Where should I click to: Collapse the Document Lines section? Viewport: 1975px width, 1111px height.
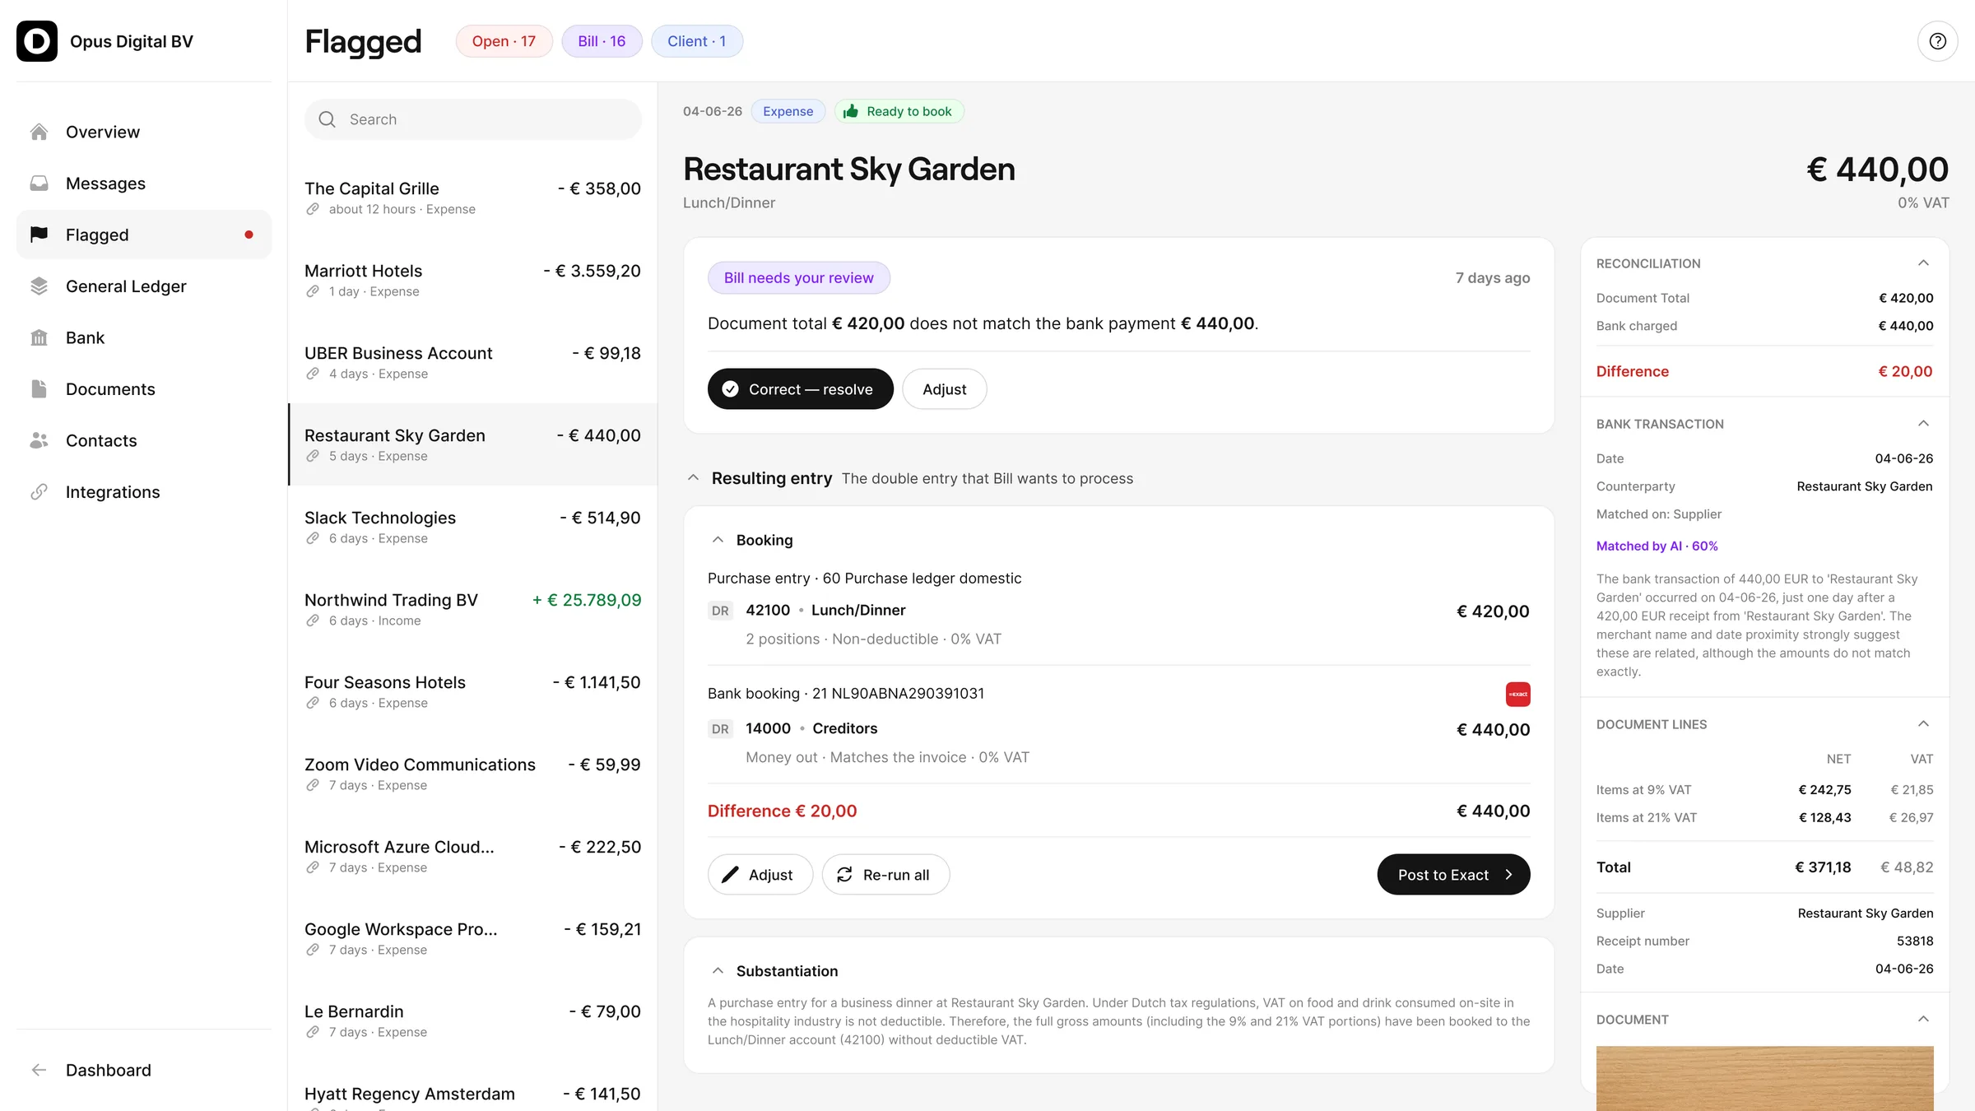click(1923, 724)
